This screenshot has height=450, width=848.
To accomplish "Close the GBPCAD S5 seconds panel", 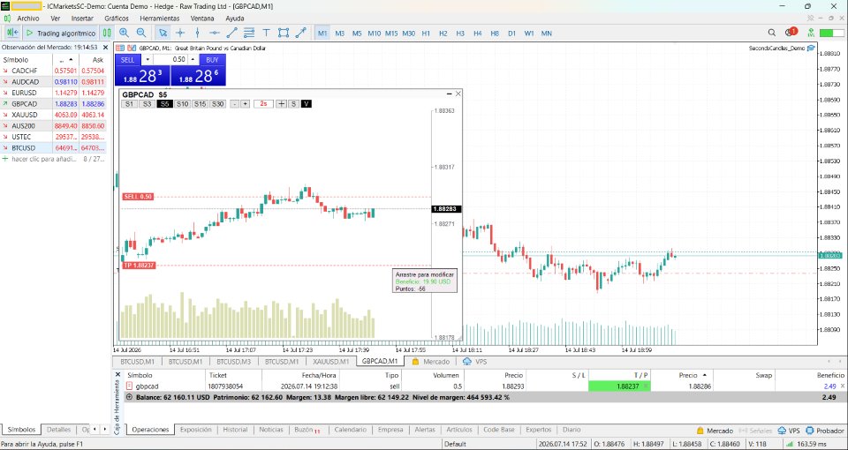I will (x=458, y=94).
